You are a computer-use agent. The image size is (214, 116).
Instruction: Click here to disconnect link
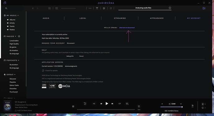[x=127, y=28]
